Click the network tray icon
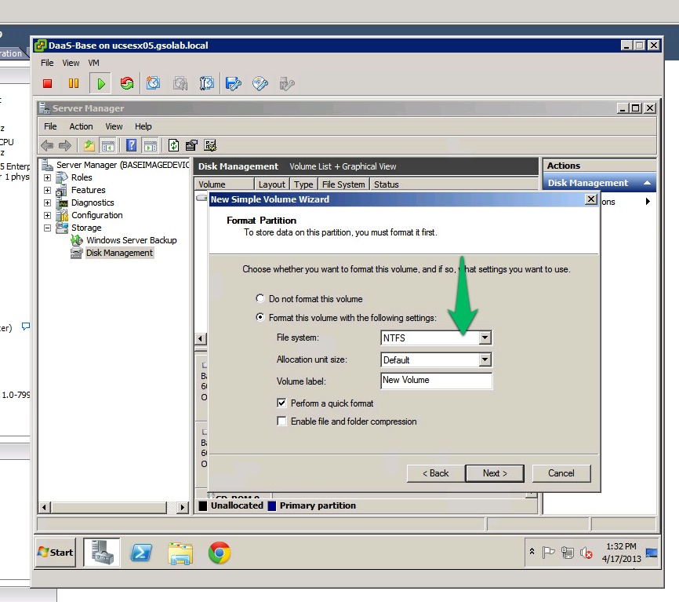 coord(568,553)
